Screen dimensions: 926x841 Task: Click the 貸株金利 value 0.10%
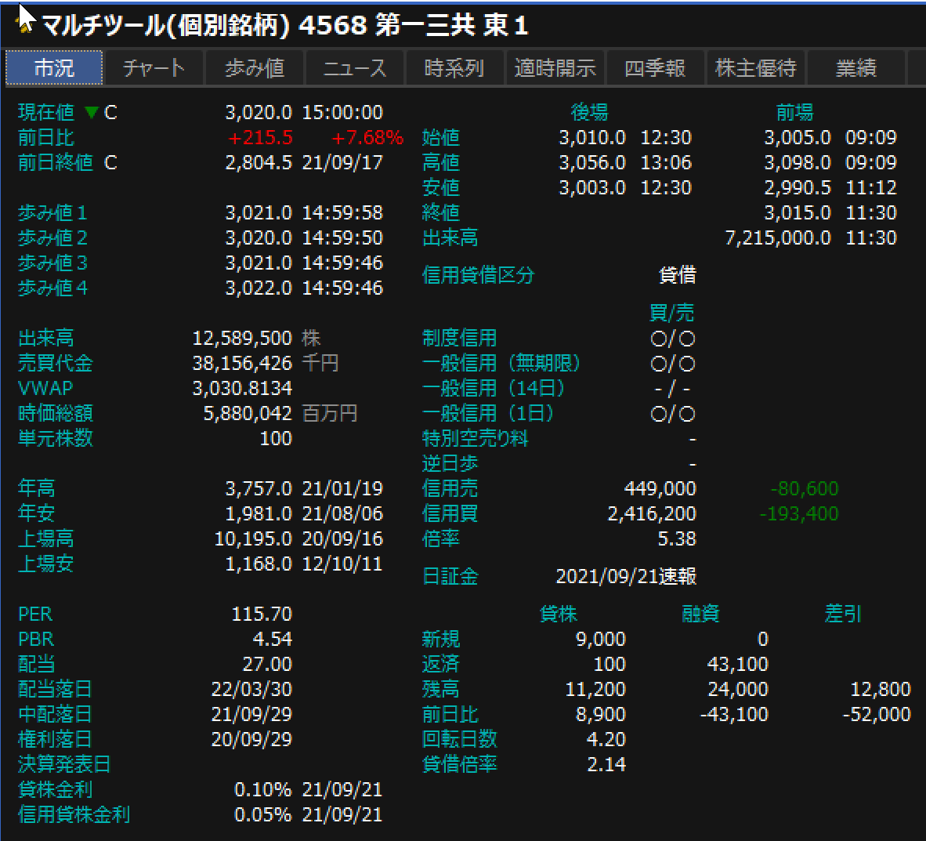pyautogui.click(x=262, y=789)
